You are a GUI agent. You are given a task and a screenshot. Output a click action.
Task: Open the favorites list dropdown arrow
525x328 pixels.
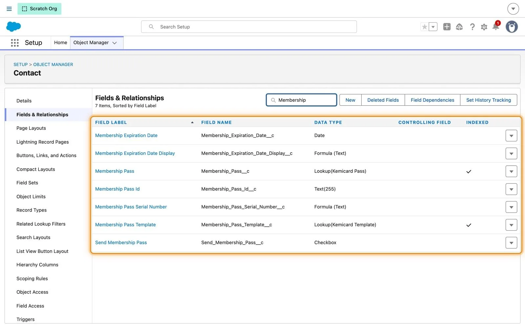(x=433, y=27)
